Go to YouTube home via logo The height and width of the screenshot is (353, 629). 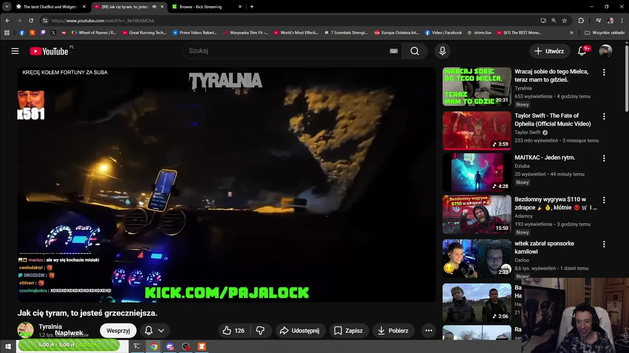click(49, 51)
